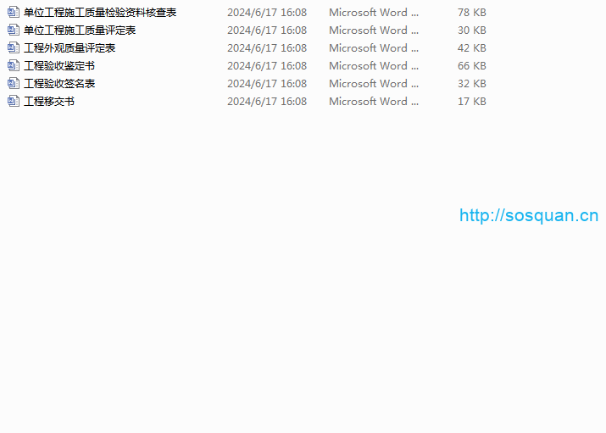Click the Microsoft Word type in the 32 KB row

click(x=373, y=84)
